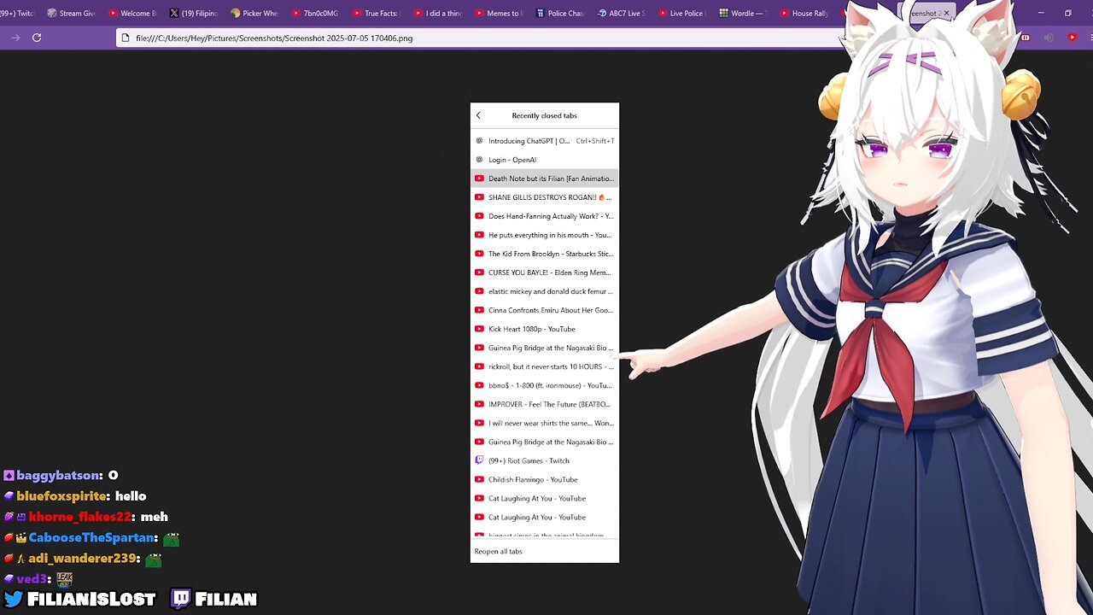Switch to the Memes to I tab
1093x615 pixels.
coord(498,13)
